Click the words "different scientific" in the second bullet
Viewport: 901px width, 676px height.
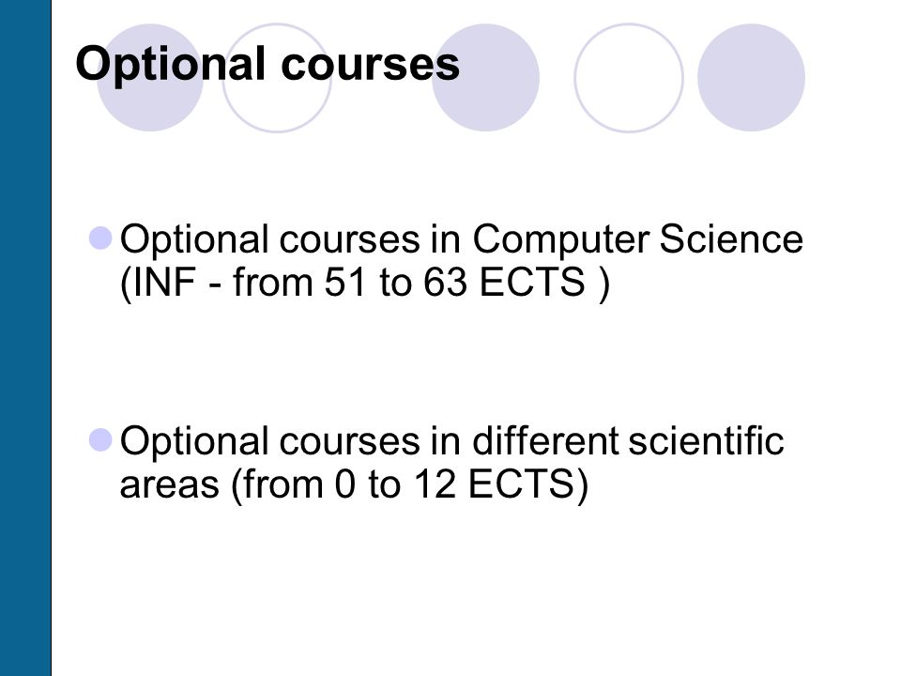628,440
